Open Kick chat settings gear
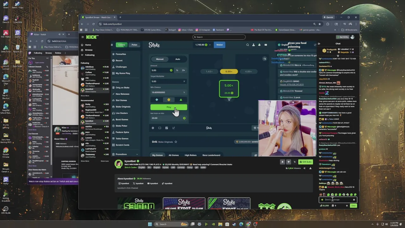Viewport: 405px width, 228px height. coord(347,206)
